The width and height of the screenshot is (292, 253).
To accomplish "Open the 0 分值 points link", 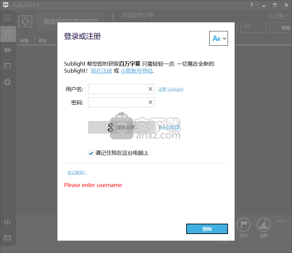I will coord(278,15).
